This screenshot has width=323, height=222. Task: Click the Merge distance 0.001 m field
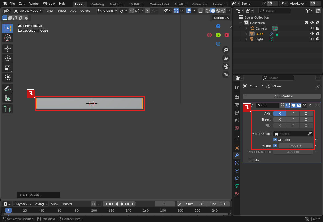coord(296,146)
